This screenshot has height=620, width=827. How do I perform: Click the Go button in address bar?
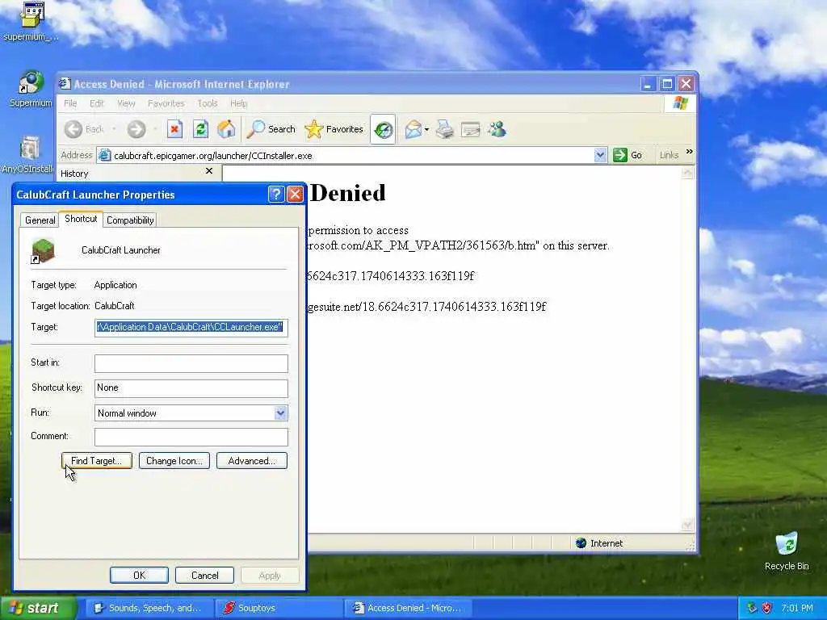point(628,155)
